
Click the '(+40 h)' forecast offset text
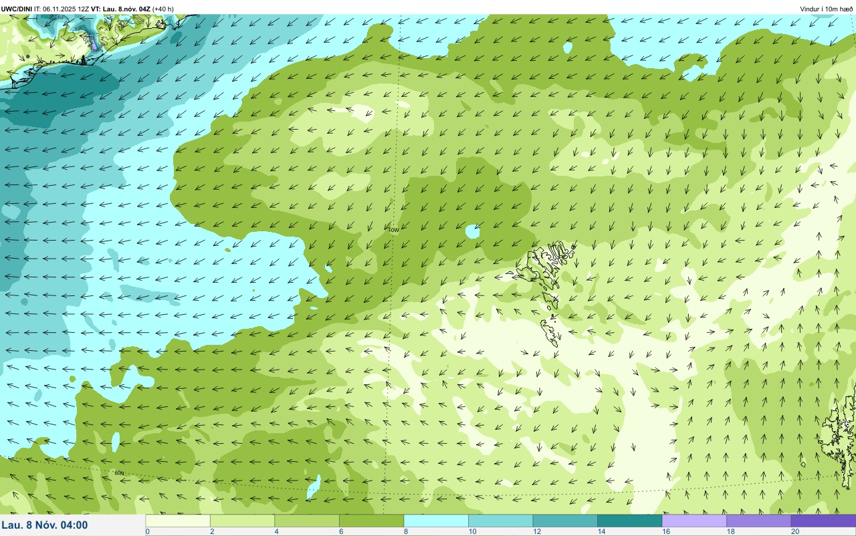coord(163,9)
